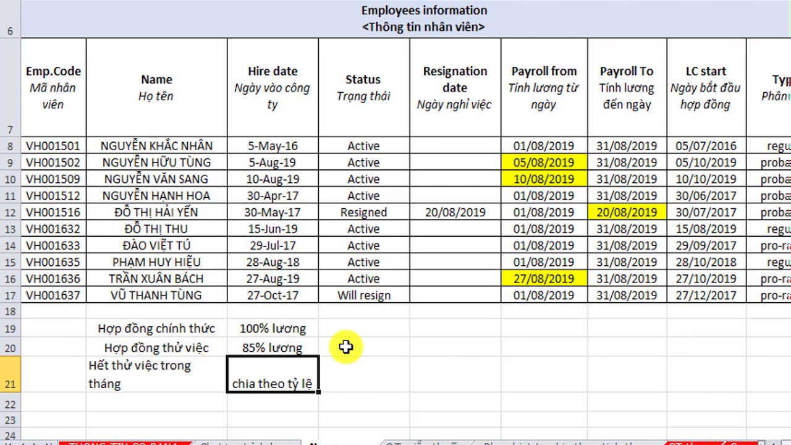Select entire row 21 via row header
791x445 pixels.
10,375
